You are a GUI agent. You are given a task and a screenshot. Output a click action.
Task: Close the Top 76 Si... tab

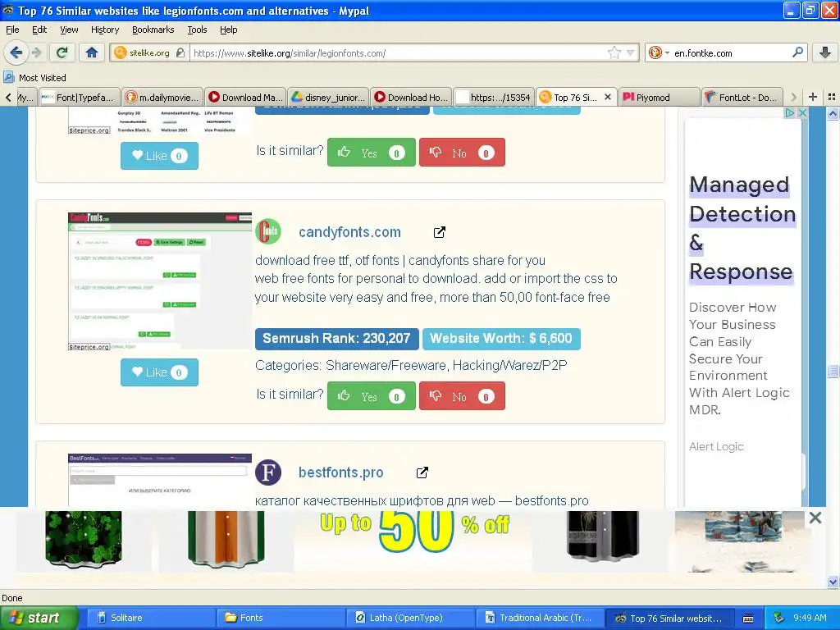click(608, 97)
